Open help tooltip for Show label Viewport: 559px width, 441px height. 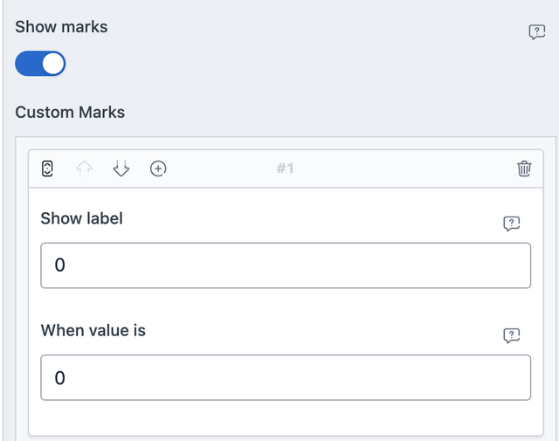tap(512, 224)
